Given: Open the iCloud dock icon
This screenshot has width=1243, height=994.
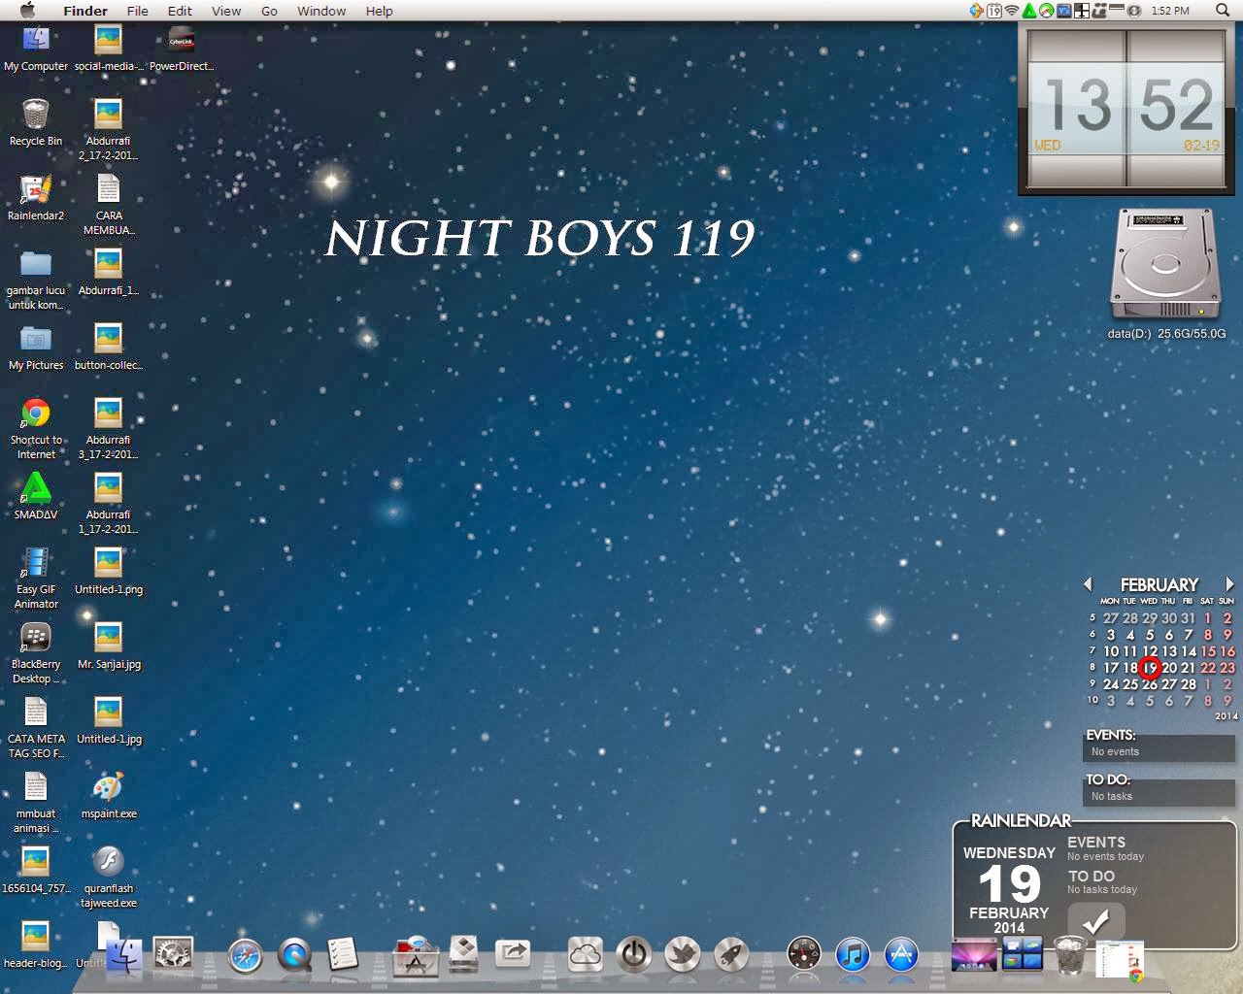Looking at the screenshot, I should (585, 954).
